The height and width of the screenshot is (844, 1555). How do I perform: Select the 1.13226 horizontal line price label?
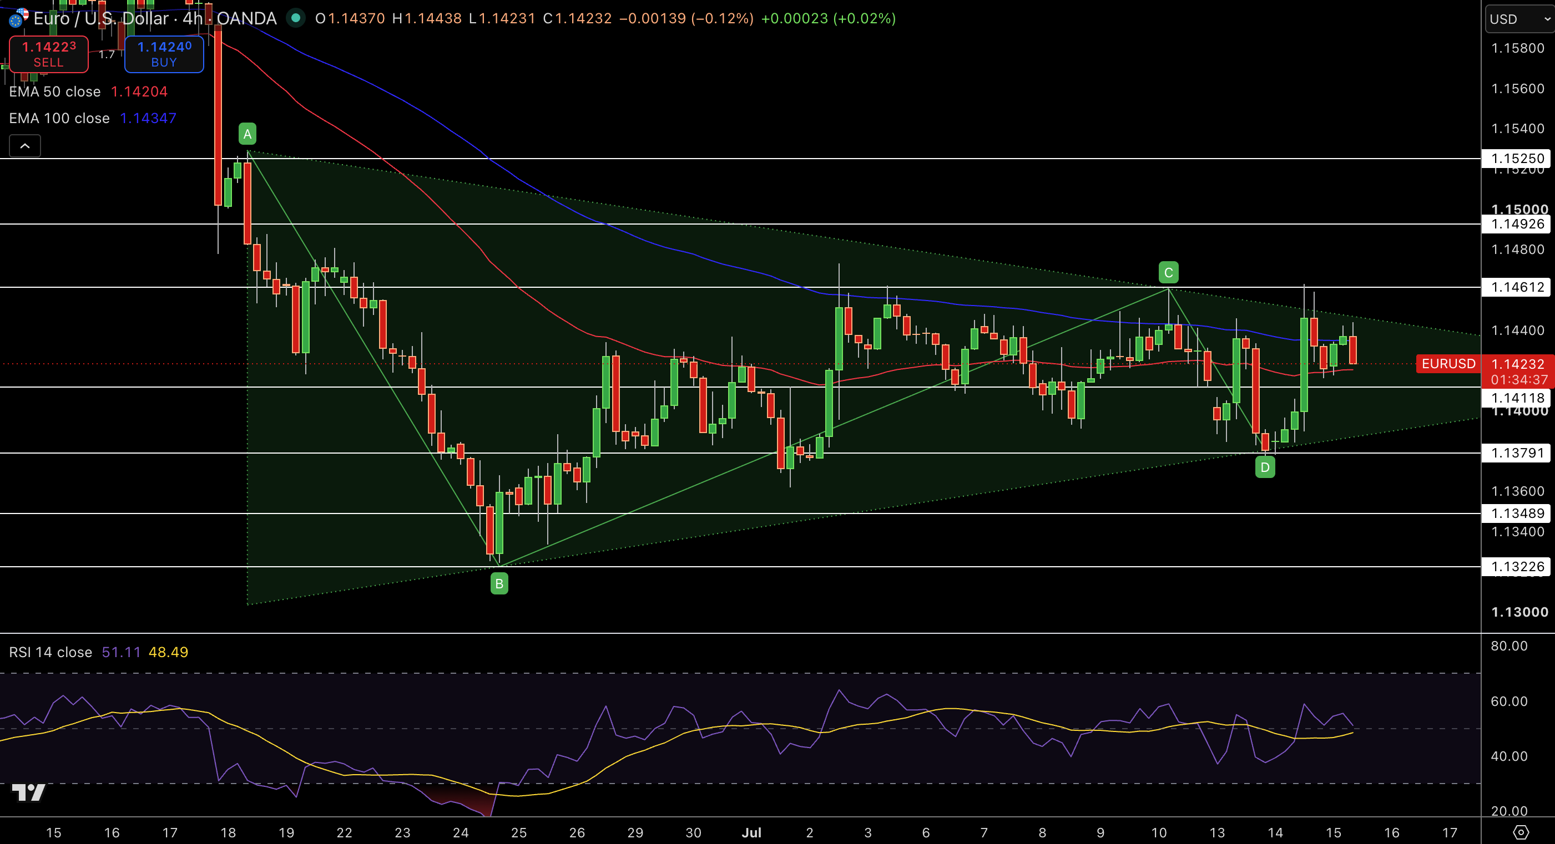click(x=1516, y=567)
